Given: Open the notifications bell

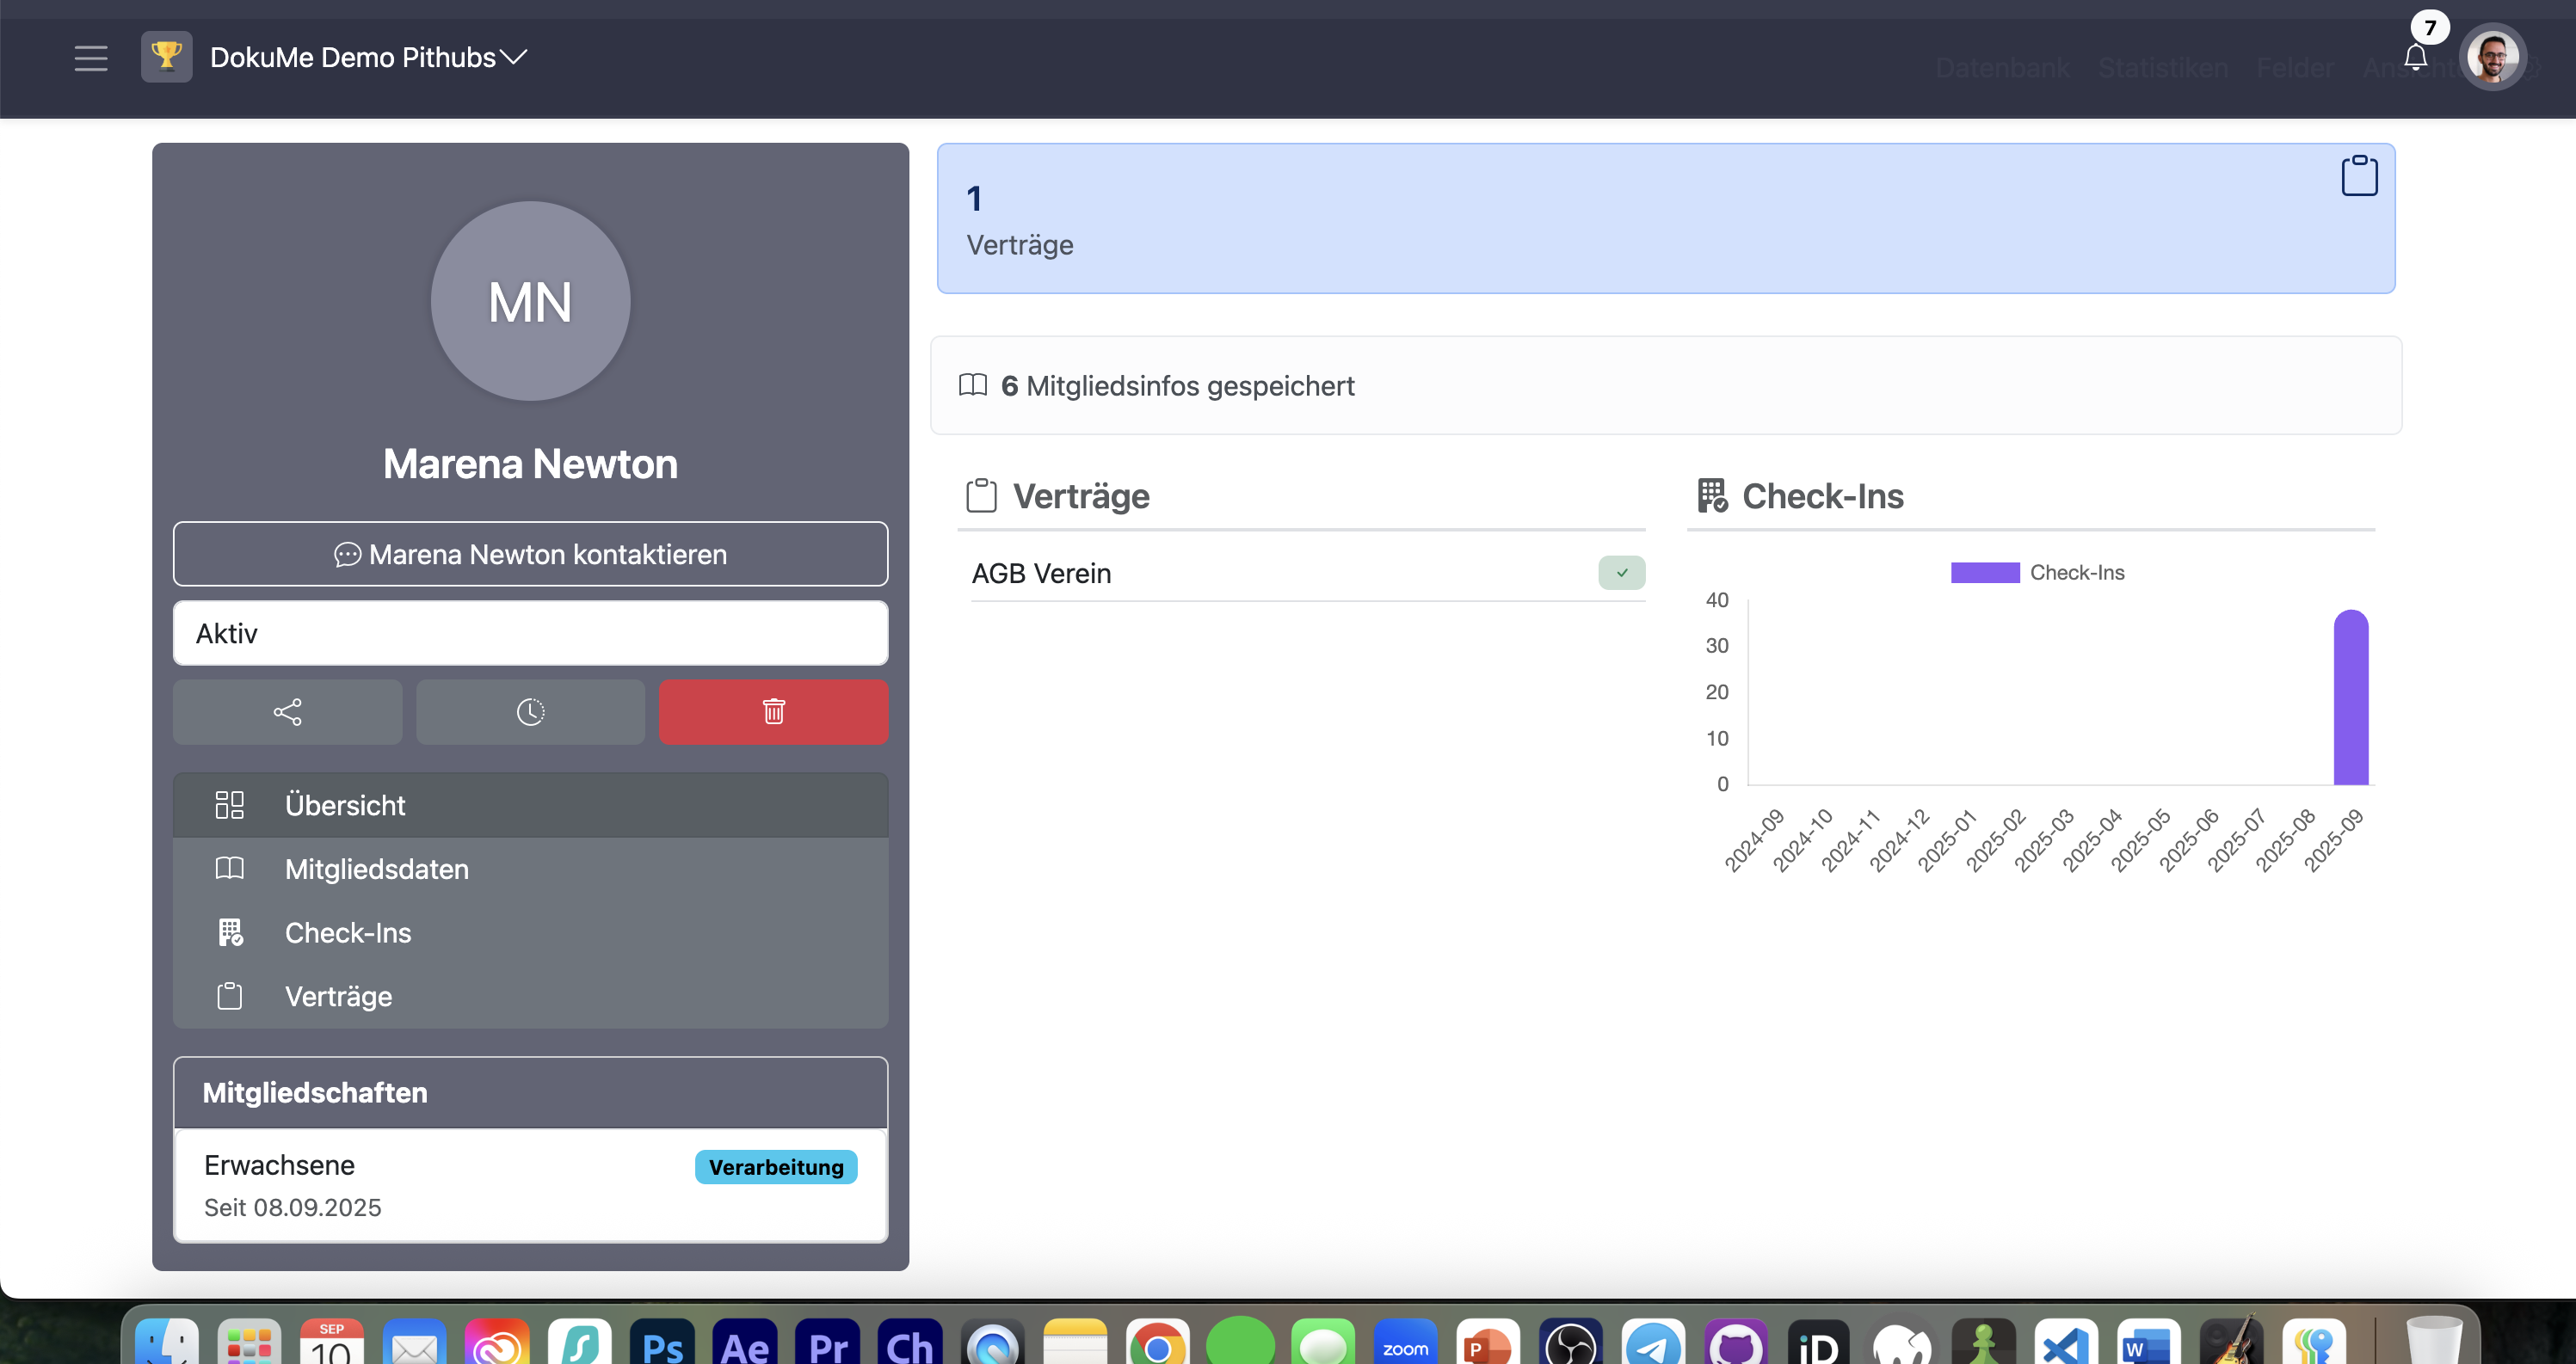Looking at the screenshot, I should (2415, 58).
